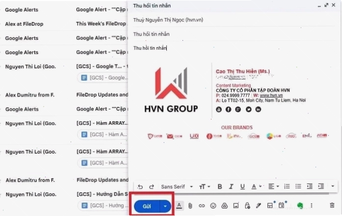Expand more formatting options arrow
This screenshot has height=216, width=342.
(333, 187)
